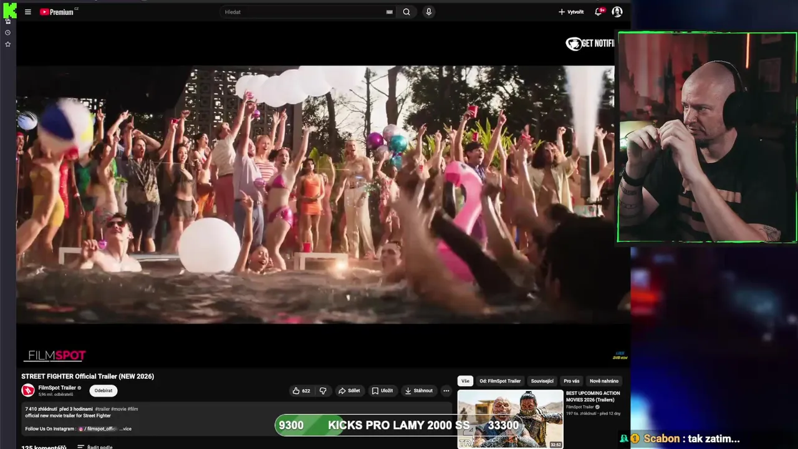Start voice search with microphone icon
Image resolution: width=798 pixels, height=449 pixels.
tap(428, 12)
